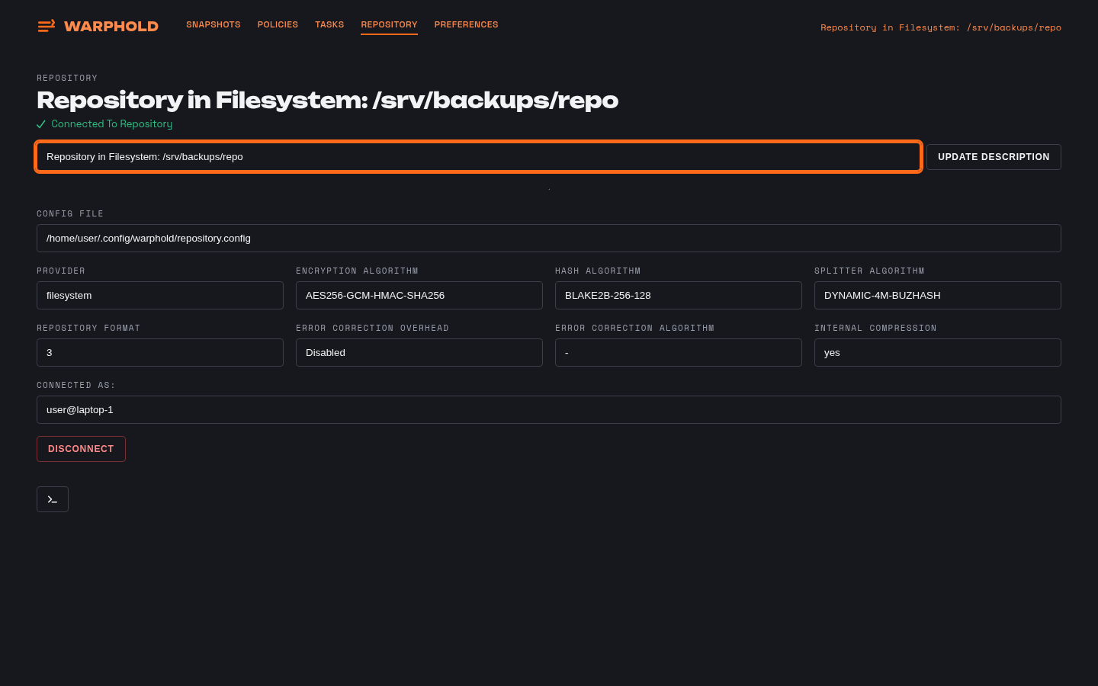This screenshot has width=1098, height=686.
Task: Click the repository path link in header
Action: pyautogui.click(x=941, y=27)
